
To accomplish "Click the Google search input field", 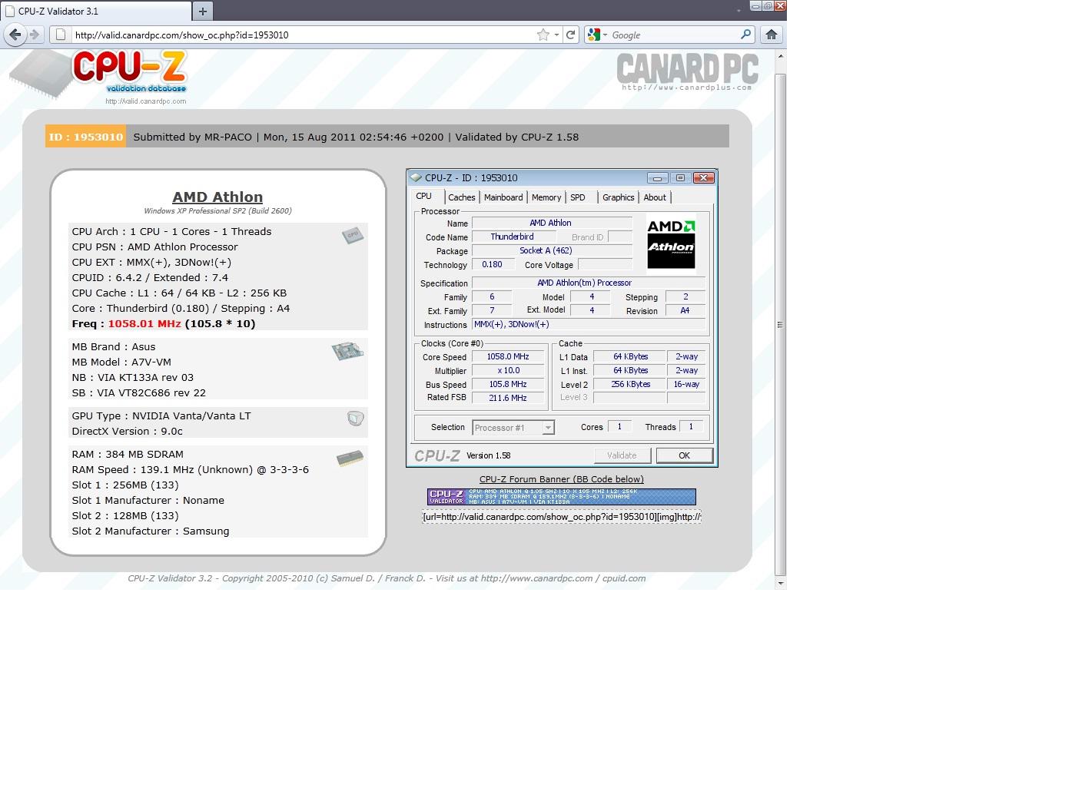I will pos(673,35).
